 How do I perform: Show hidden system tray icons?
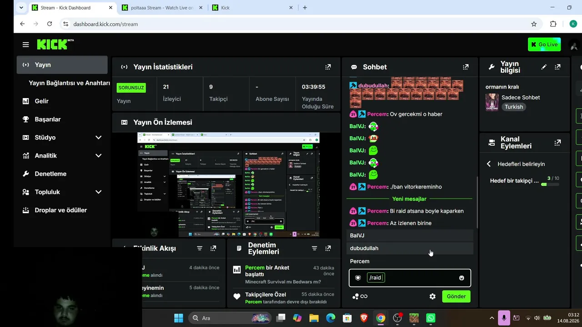pyautogui.click(x=492, y=318)
